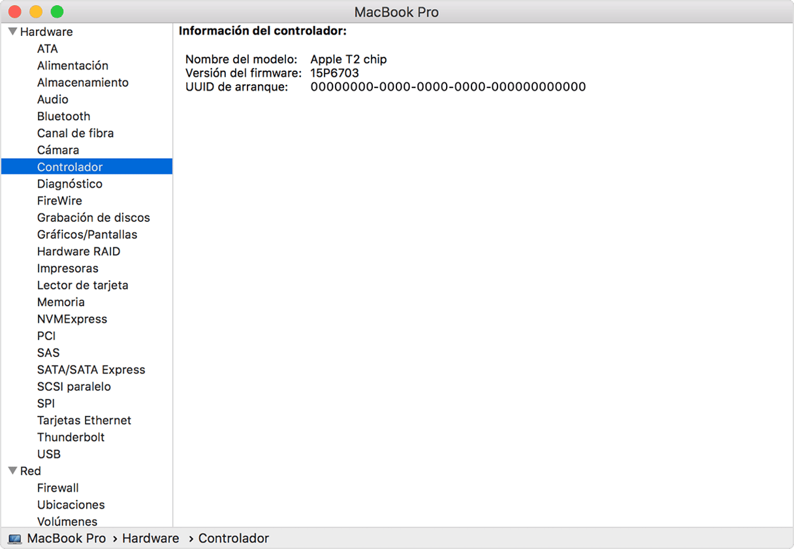The height and width of the screenshot is (549, 794).
Task: Select Almacenamiento in the sidebar
Action: pyautogui.click(x=83, y=83)
